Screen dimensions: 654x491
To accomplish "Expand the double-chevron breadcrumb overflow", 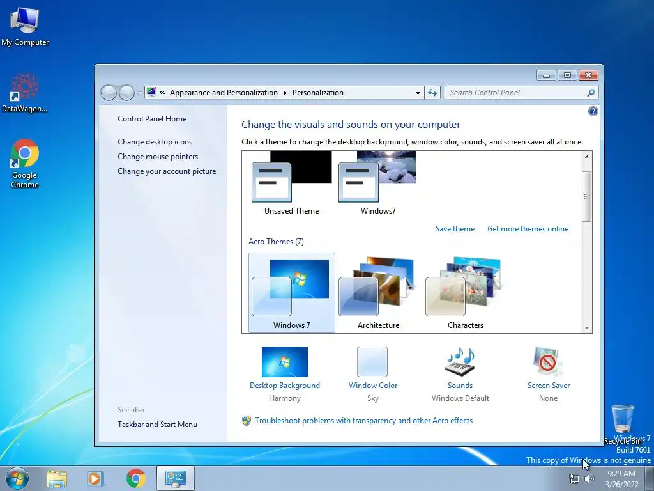I will [162, 93].
